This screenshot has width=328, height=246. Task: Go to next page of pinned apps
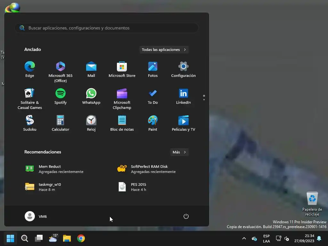[x=204, y=100]
